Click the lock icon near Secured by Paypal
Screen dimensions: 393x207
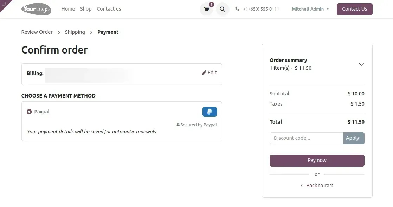(x=178, y=125)
